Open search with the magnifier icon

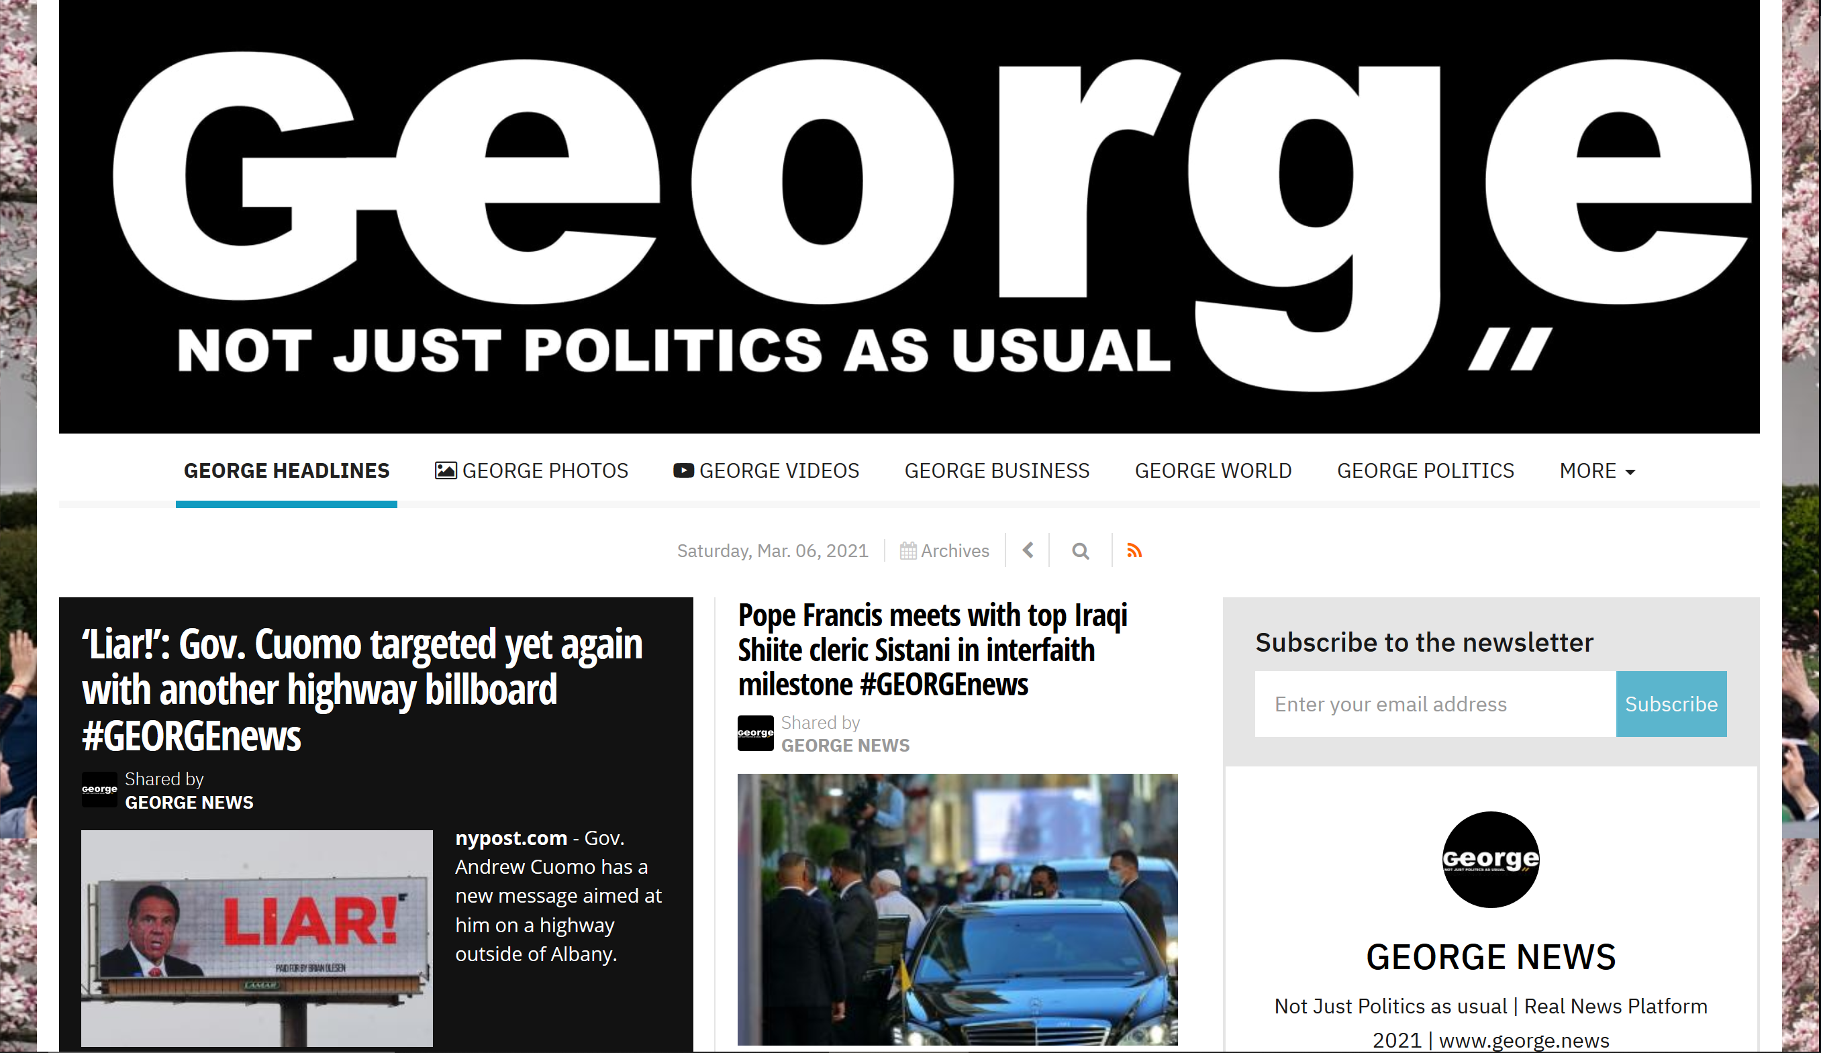[x=1080, y=552]
